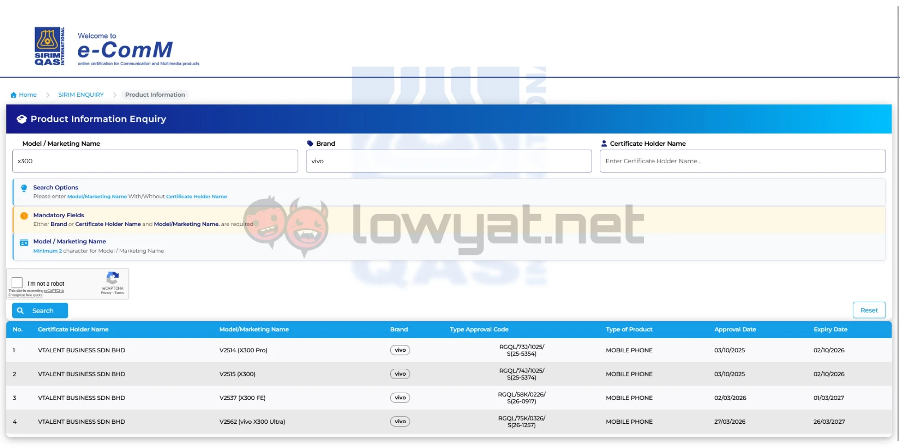The height and width of the screenshot is (448, 900).
Task: Click the lightbulb icon beside Search Options
Action: click(x=24, y=188)
